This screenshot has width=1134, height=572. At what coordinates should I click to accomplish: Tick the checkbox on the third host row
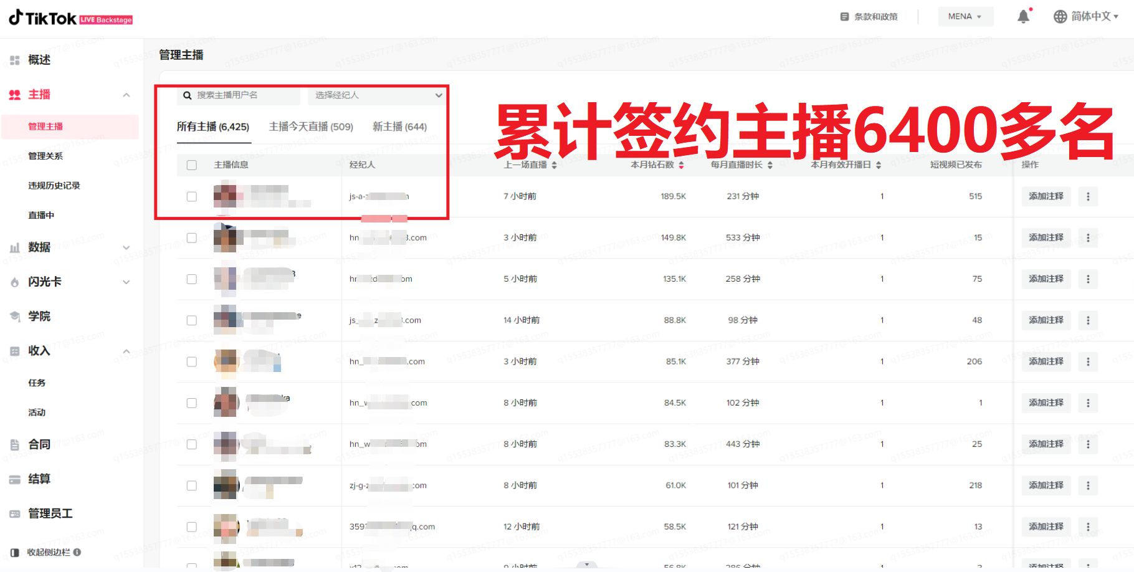coord(192,279)
